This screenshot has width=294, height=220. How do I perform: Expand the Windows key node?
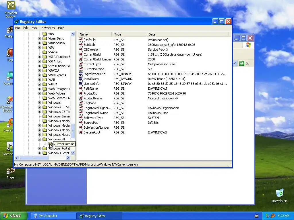(39, 103)
